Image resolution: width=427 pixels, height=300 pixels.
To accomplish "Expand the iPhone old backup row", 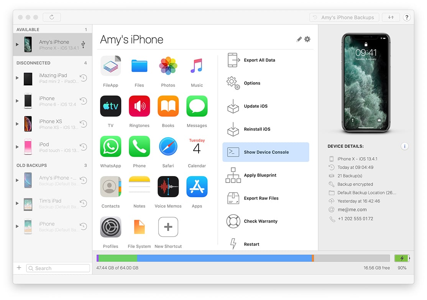I will point(17,226).
